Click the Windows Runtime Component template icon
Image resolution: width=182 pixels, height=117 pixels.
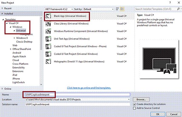click(48, 31)
